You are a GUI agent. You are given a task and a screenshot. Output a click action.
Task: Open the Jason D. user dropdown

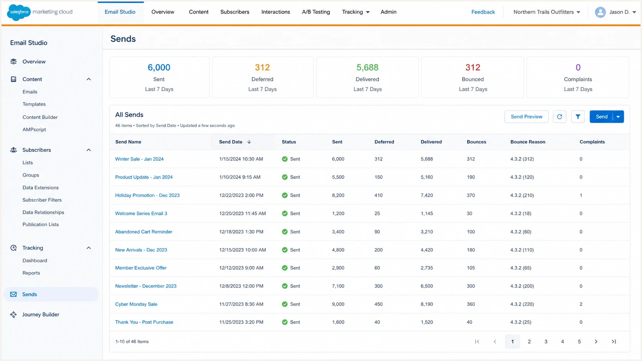(x=622, y=12)
